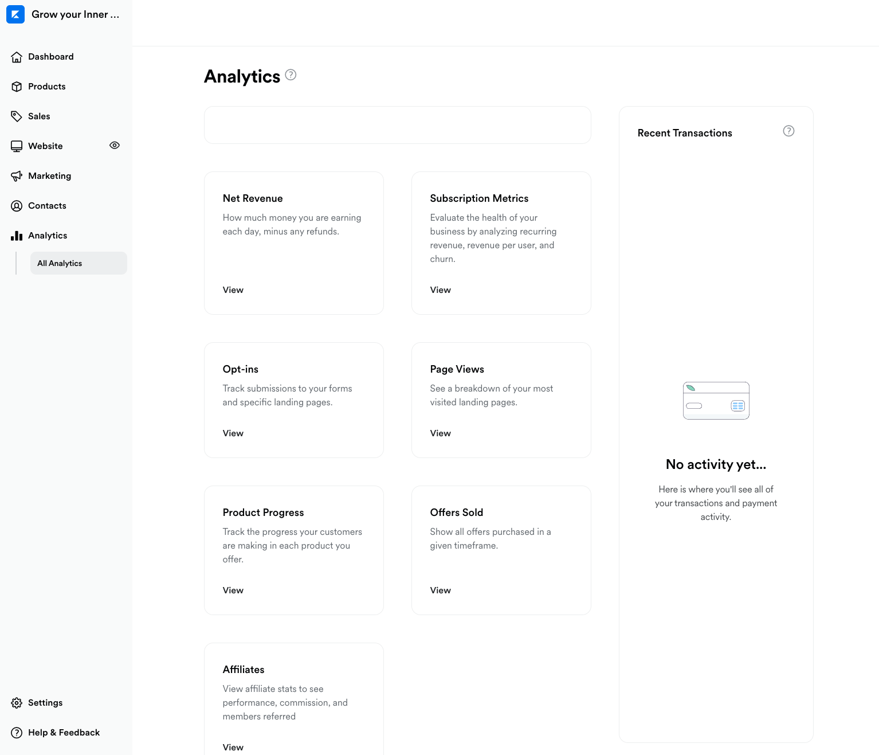Click the Affiliates card title
This screenshot has width=879, height=755.
click(x=244, y=670)
